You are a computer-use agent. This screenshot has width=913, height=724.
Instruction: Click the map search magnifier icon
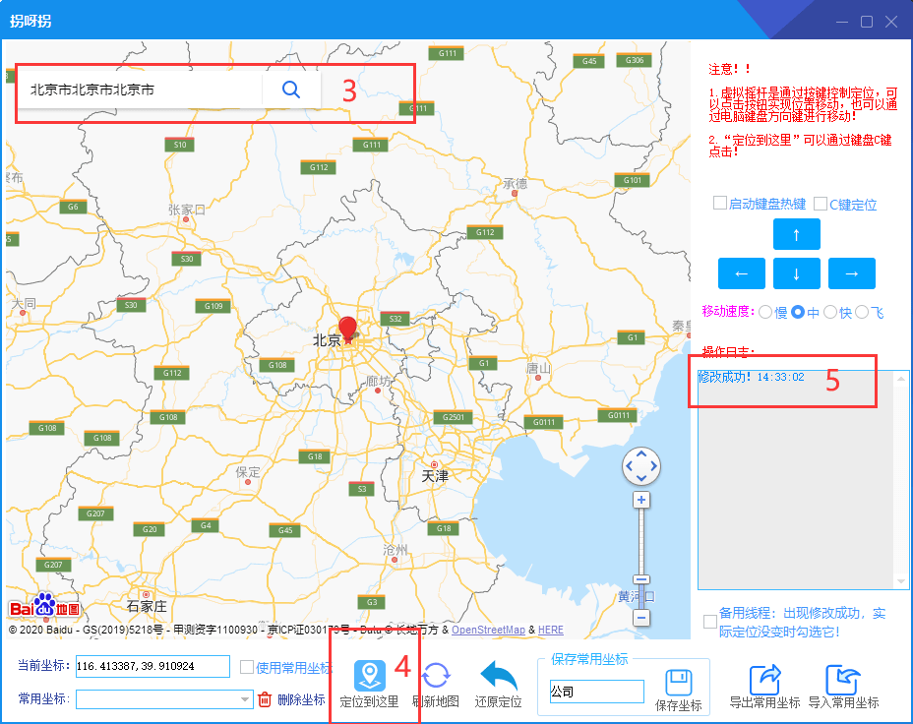291,90
